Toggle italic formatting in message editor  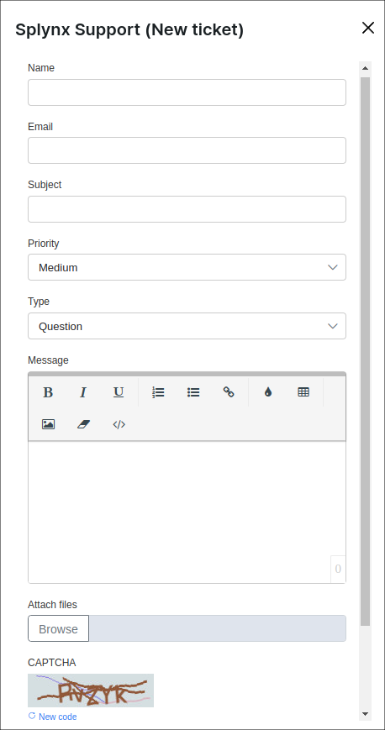click(83, 392)
